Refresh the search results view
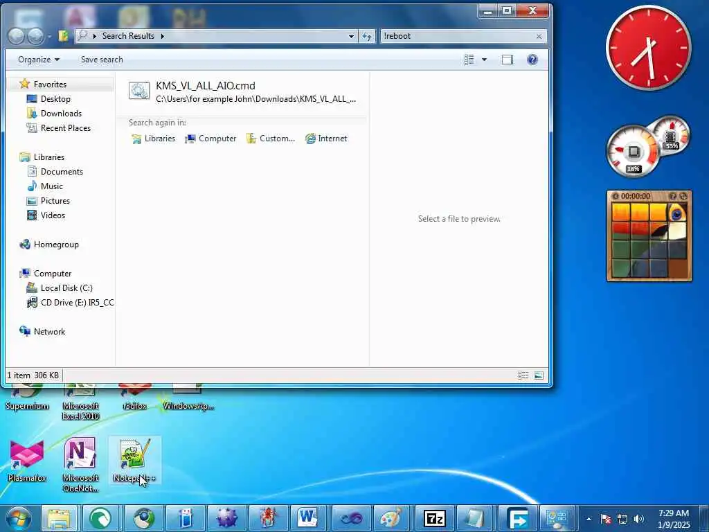The image size is (709, 532). coord(367,36)
